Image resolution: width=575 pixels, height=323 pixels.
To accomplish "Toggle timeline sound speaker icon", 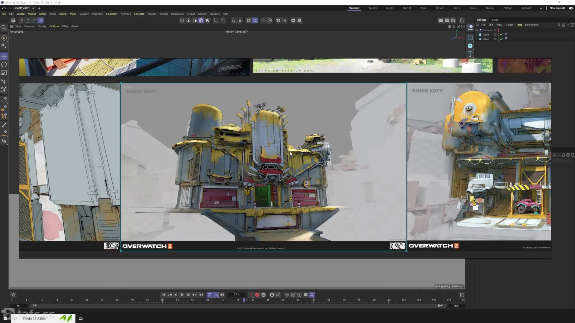I will [x=222, y=295].
